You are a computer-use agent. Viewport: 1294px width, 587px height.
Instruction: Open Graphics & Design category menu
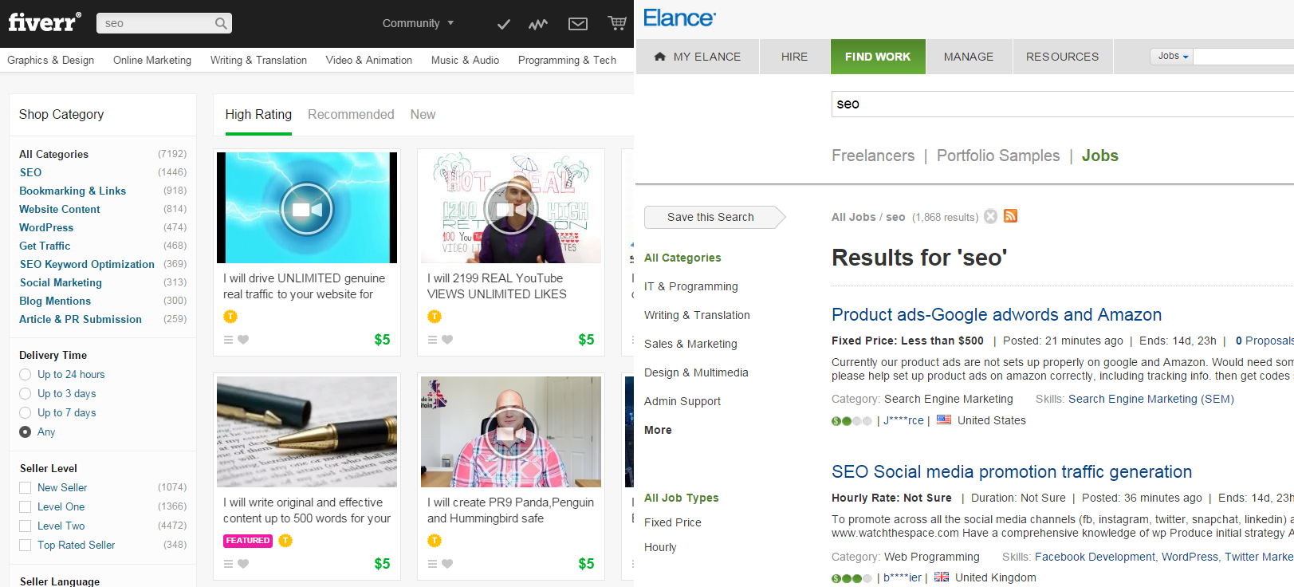click(x=51, y=60)
